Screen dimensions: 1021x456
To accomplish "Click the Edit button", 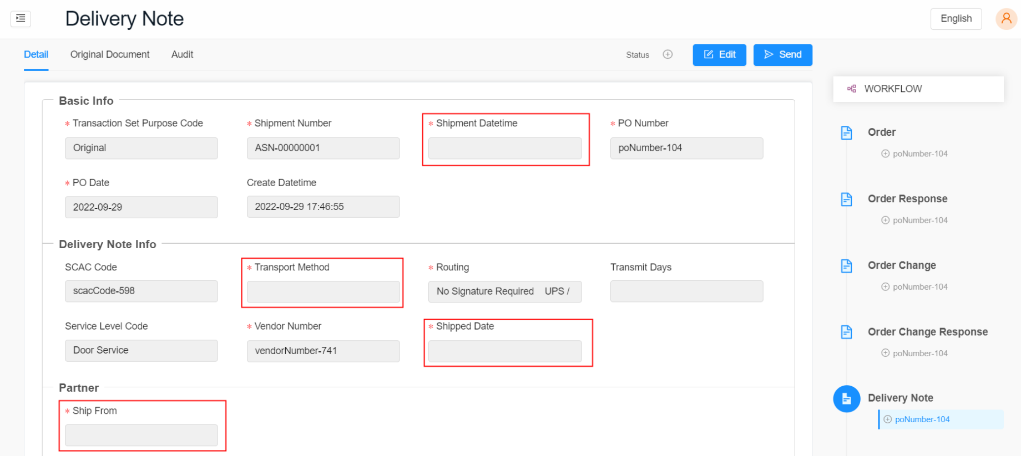I will click(x=719, y=55).
